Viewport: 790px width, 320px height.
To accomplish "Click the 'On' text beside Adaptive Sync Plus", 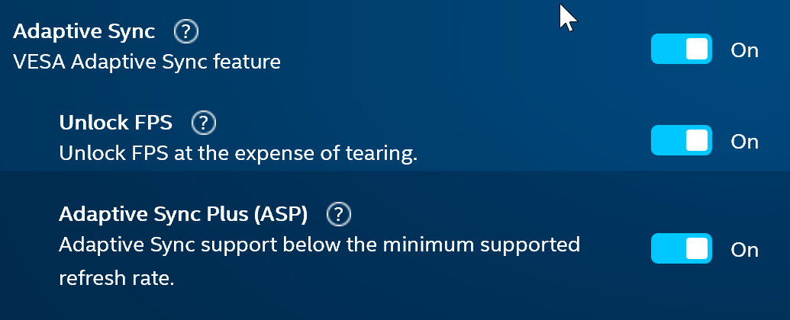I will pos(744,250).
